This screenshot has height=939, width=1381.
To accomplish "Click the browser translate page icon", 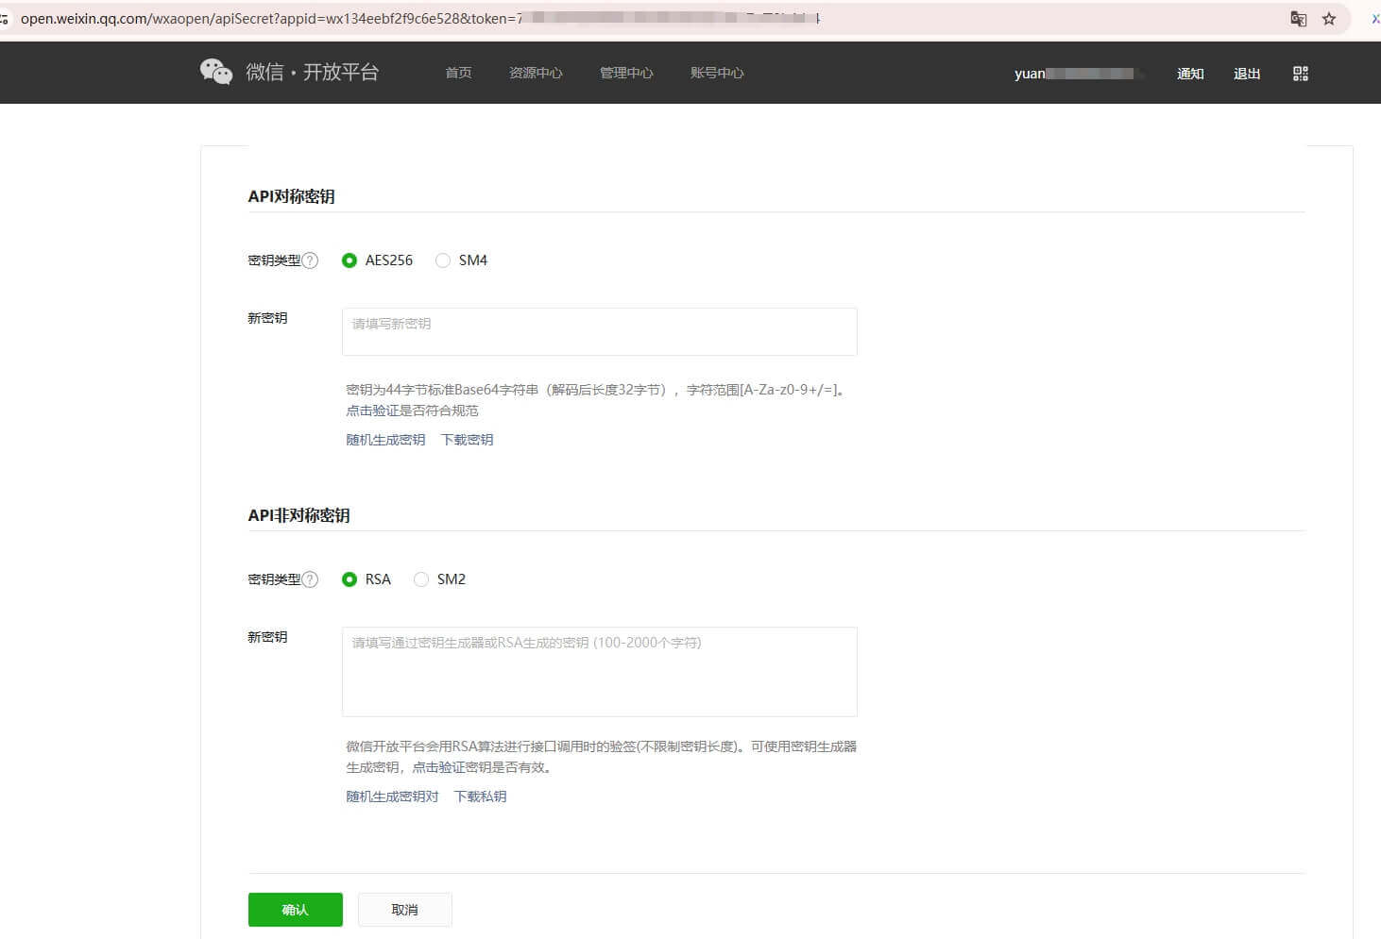I will point(1298,19).
